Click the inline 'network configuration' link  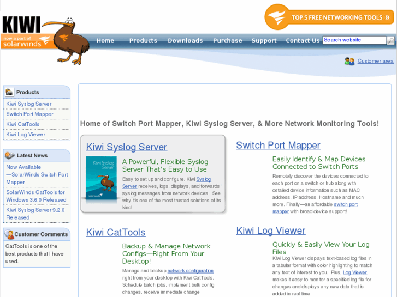pos(191,271)
